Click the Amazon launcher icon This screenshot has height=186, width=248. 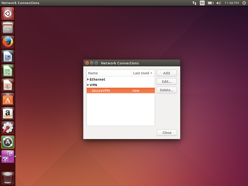pos(8,113)
